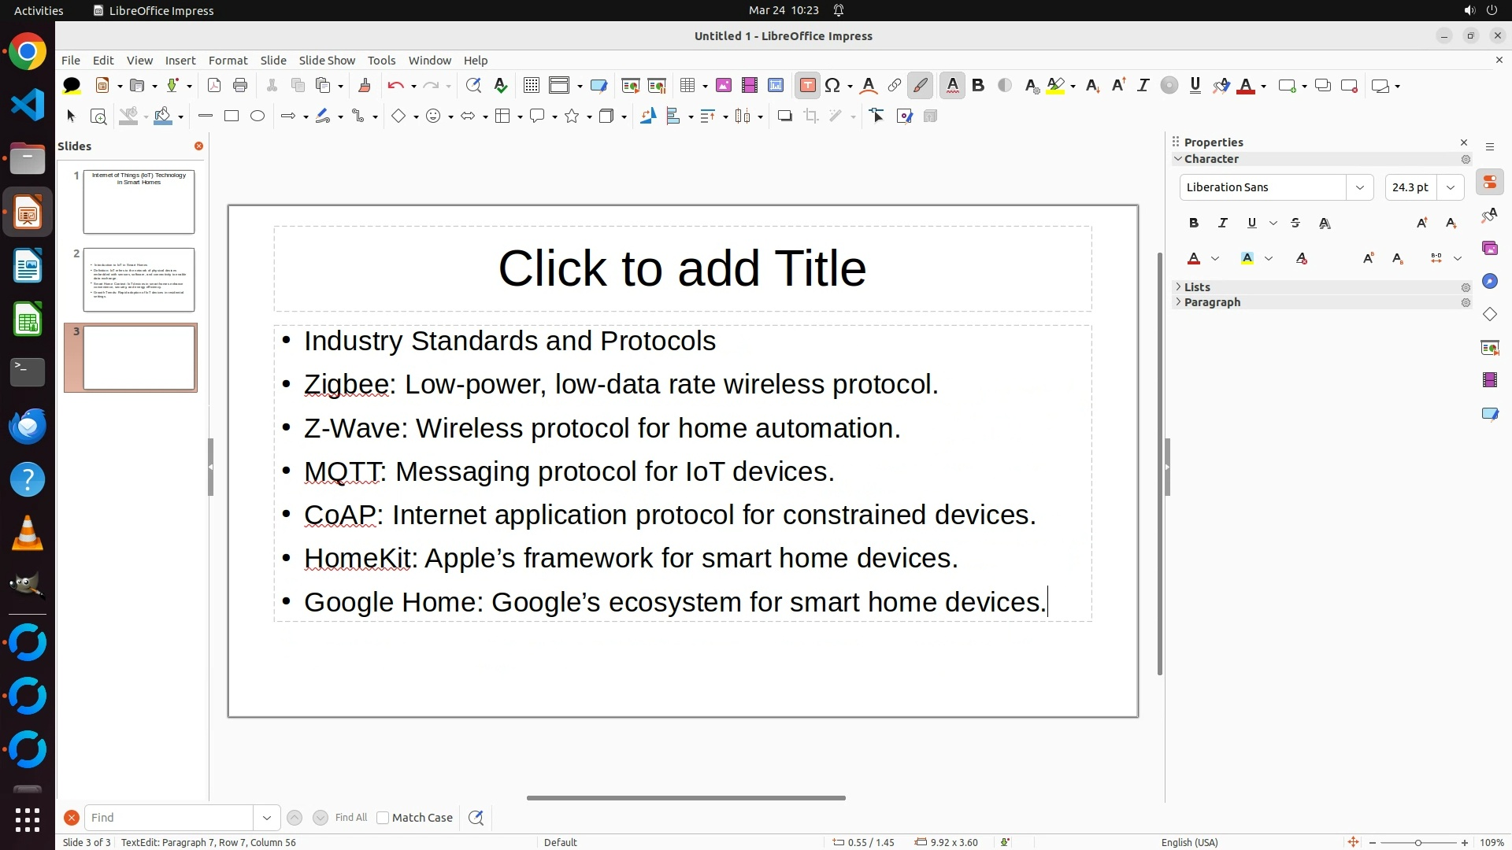Expand the Paragraph section
Viewport: 1512px width, 850px height.
[x=1211, y=302]
